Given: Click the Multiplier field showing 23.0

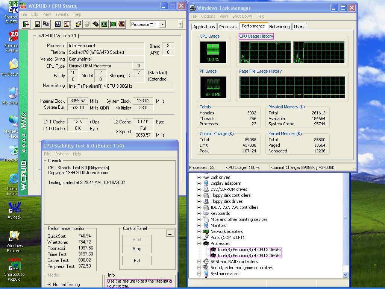Looking at the screenshot, I should pos(143,108).
